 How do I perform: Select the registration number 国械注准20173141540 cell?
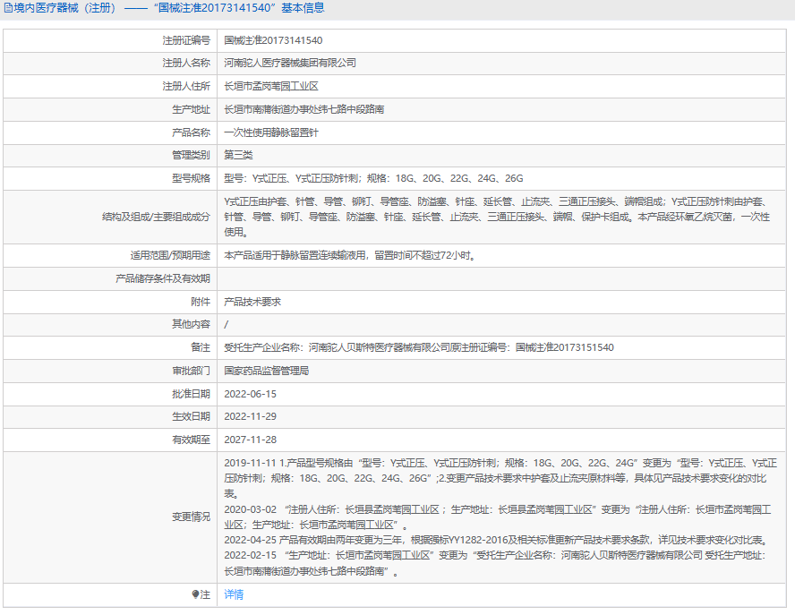[273, 40]
